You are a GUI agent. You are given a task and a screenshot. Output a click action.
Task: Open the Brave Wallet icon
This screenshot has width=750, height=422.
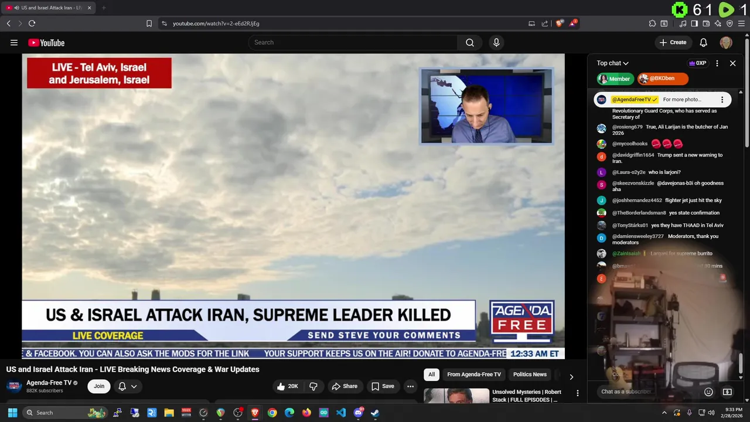click(x=706, y=23)
